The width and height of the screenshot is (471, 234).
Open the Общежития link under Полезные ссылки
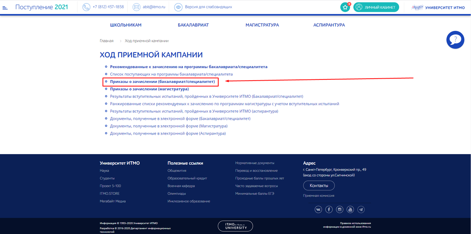click(177, 170)
